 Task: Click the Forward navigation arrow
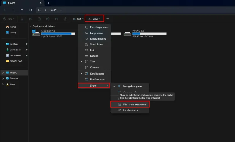[14, 10]
